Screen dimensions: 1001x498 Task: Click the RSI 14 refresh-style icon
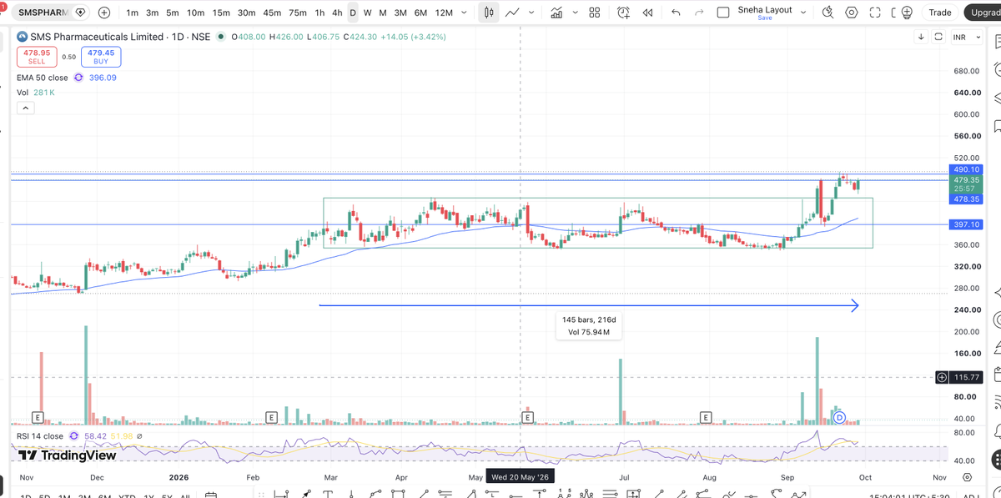(x=74, y=435)
